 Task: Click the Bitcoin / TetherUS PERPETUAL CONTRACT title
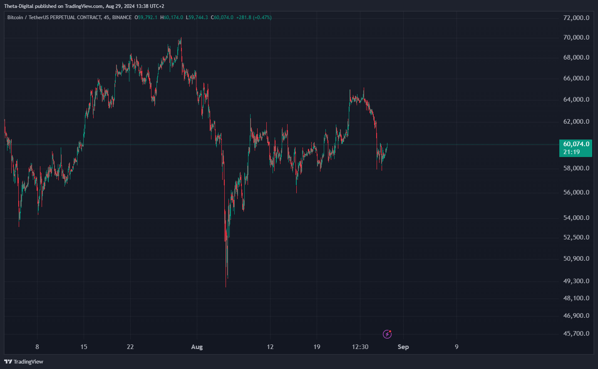click(x=54, y=17)
